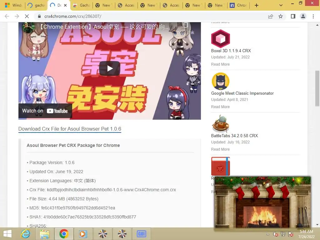Open a new tab with plus button
Image resolution: width=320 pixels, height=240 pixels.
click(257, 5)
